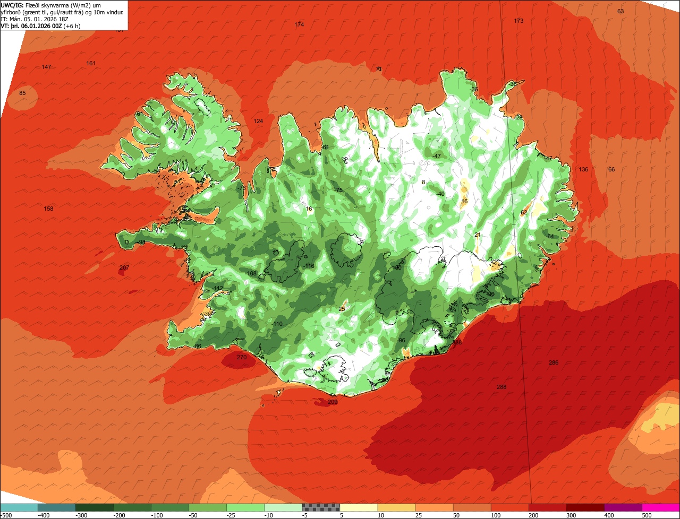Select the value '25' on the map
Image resolution: width=680 pixels, height=519 pixels.
click(x=342, y=308)
